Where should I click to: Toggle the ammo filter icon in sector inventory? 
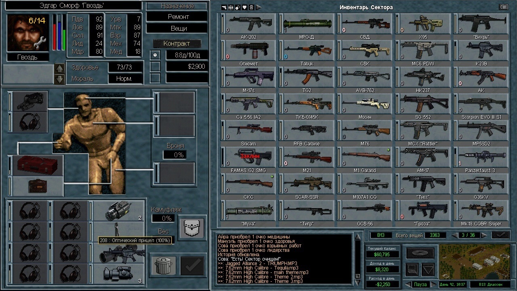coord(231,7)
